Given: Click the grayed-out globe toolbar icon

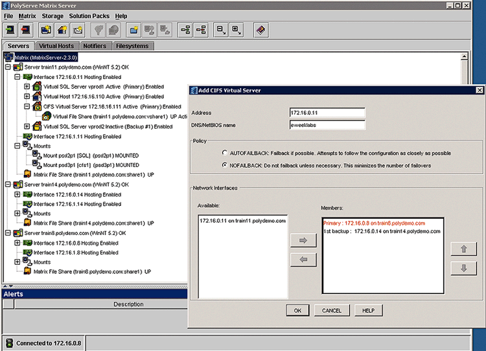Looking at the screenshot, I should [x=114, y=30].
